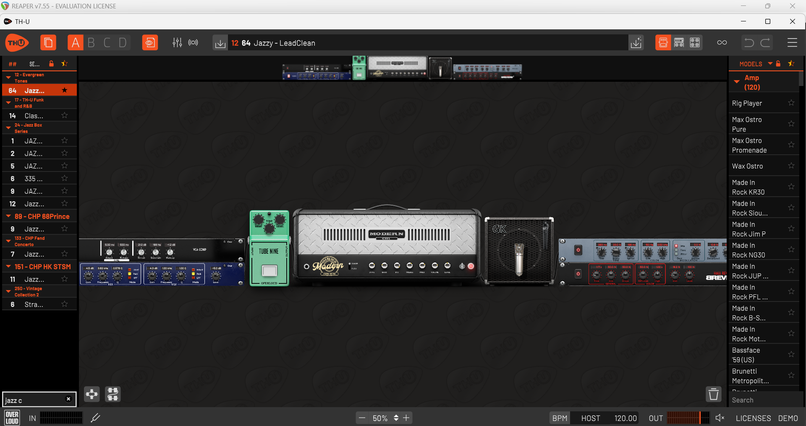Click the live broadcast waves icon
The height and width of the screenshot is (426, 806).
click(193, 43)
